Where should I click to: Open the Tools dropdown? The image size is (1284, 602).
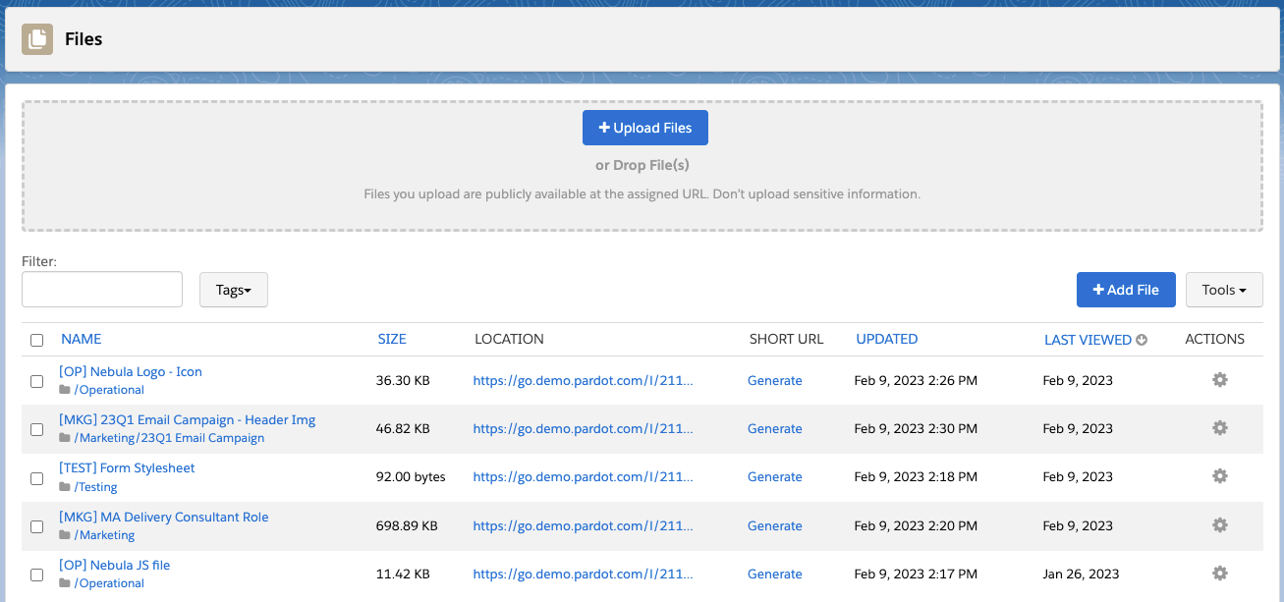point(1224,290)
